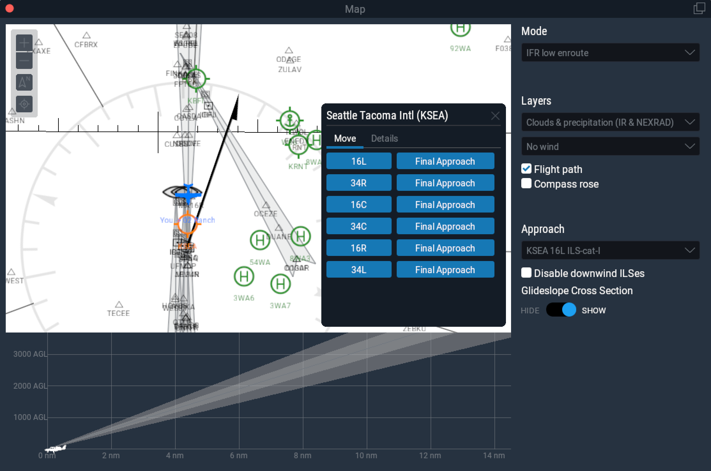The width and height of the screenshot is (711, 471).
Task: Click the 54WA heliport symbol
Action: pyautogui.click(x=260, y=240)
